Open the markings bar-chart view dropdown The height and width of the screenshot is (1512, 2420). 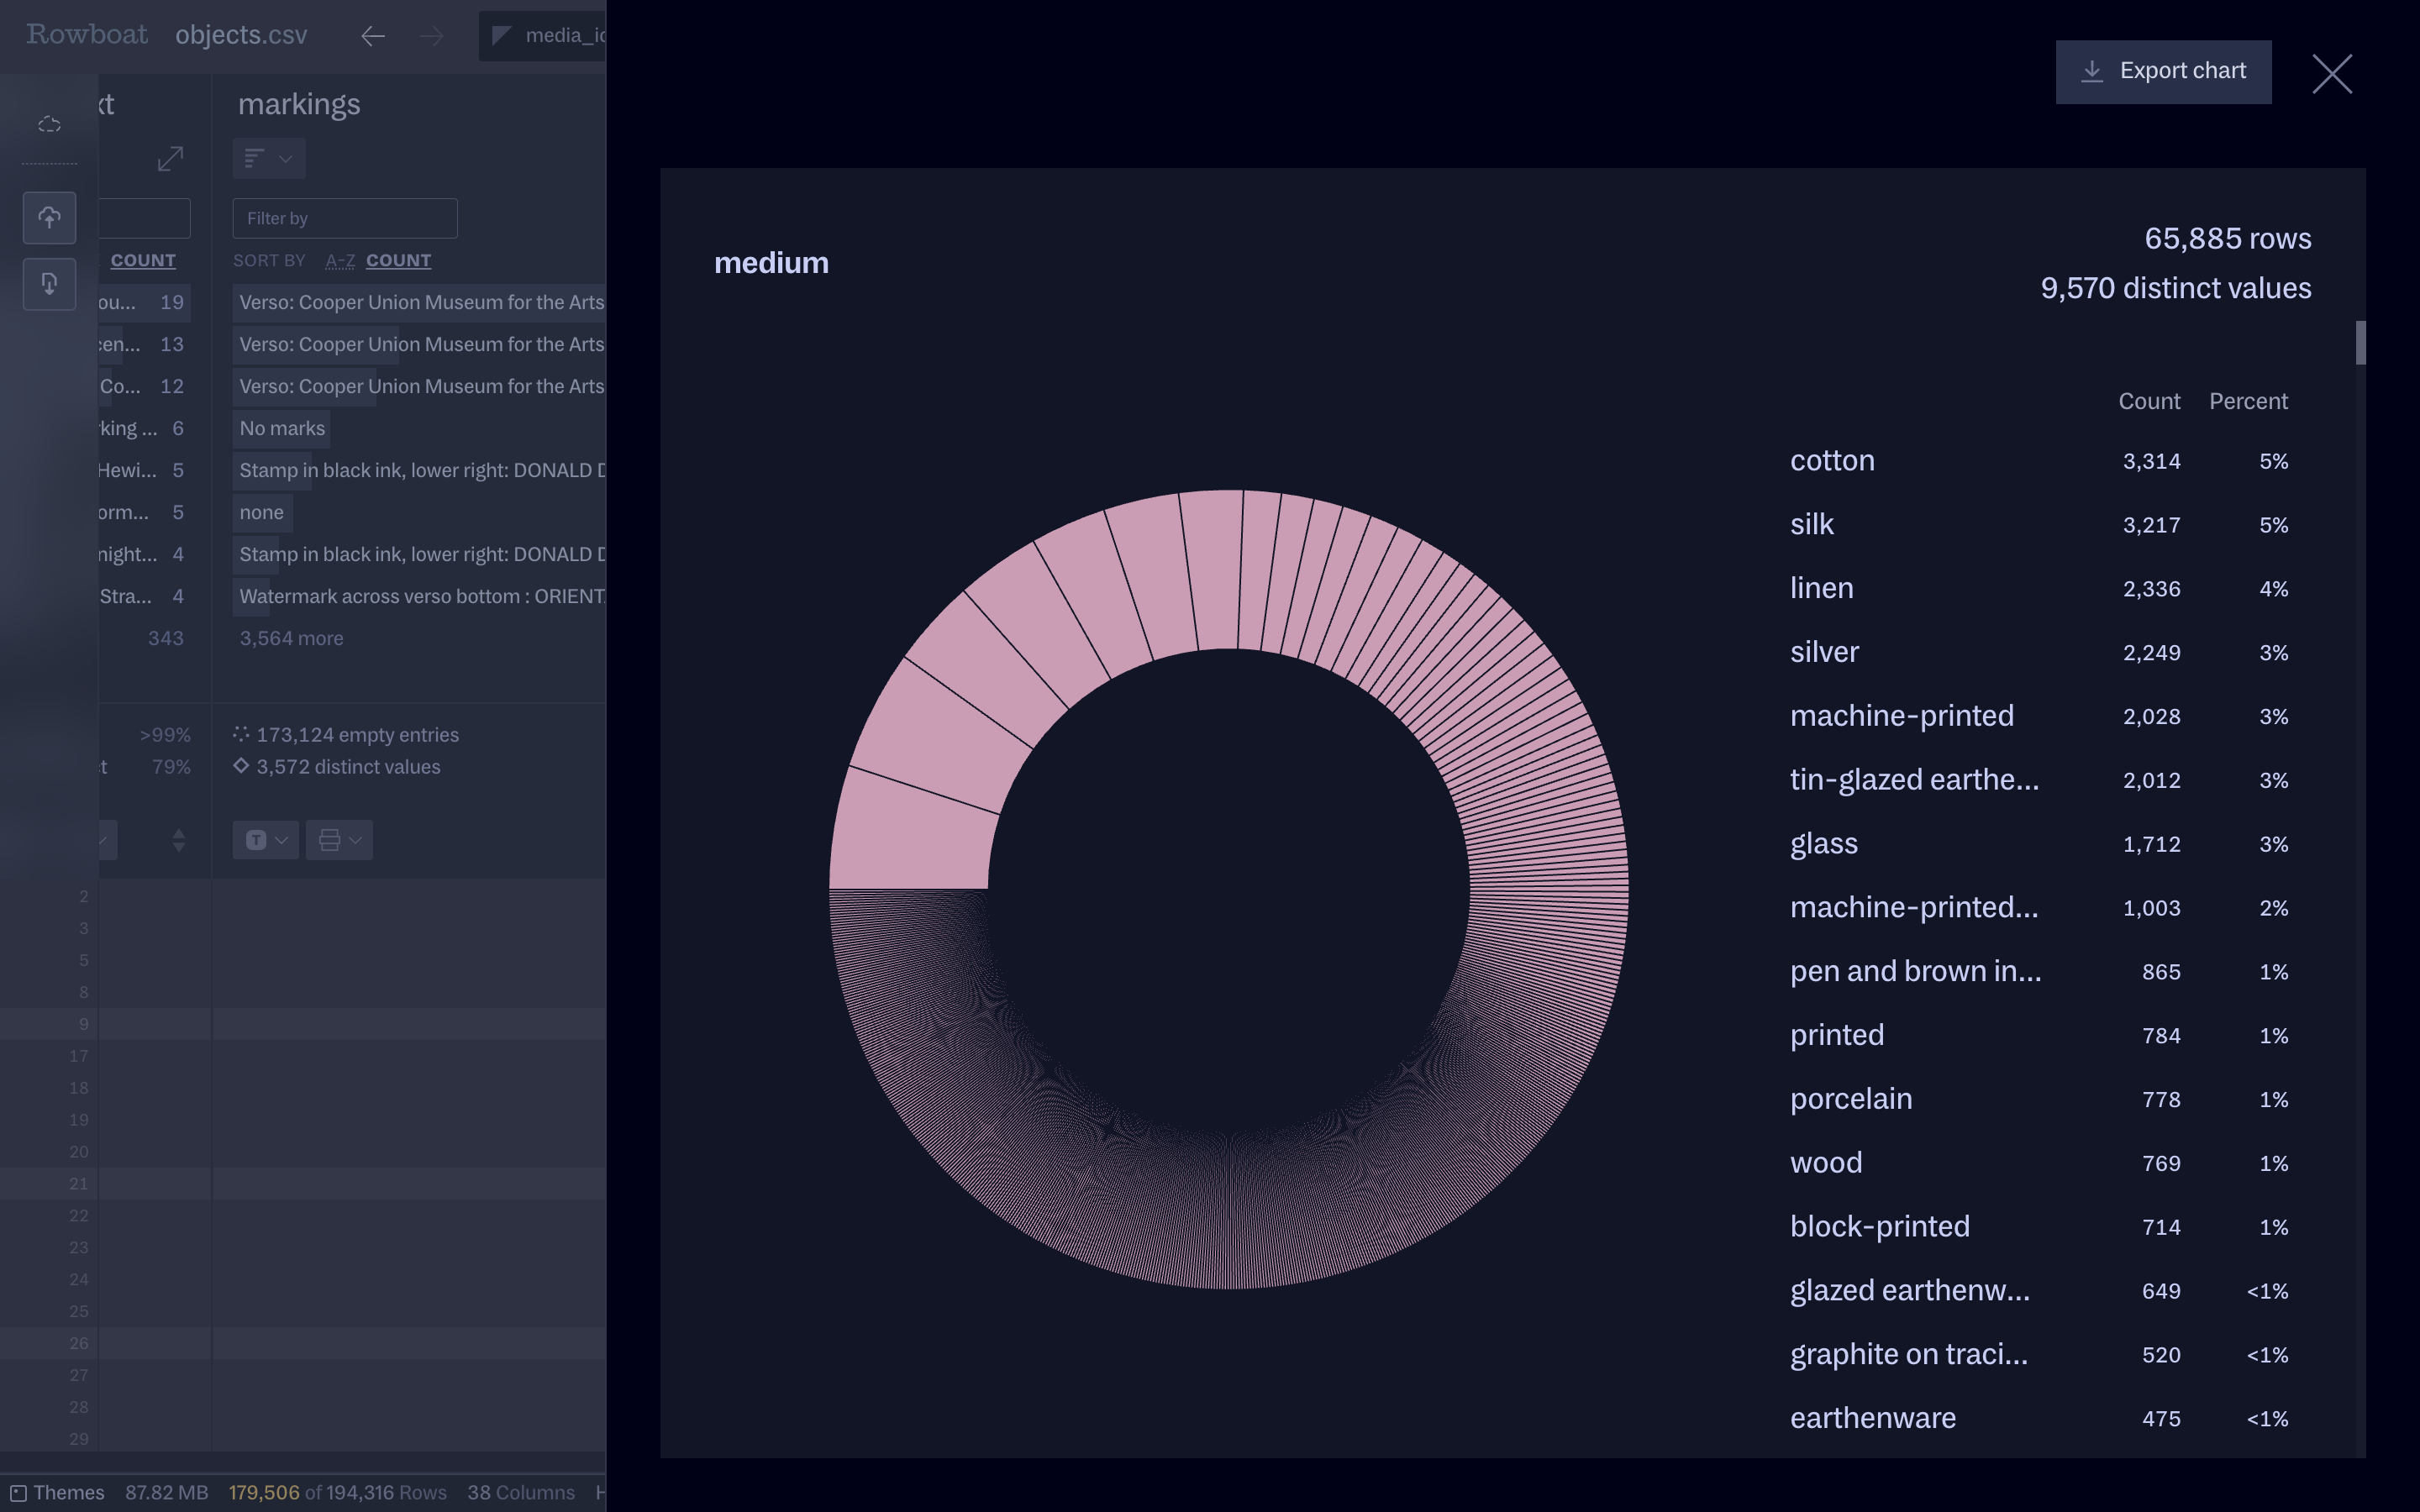[268, 159]
